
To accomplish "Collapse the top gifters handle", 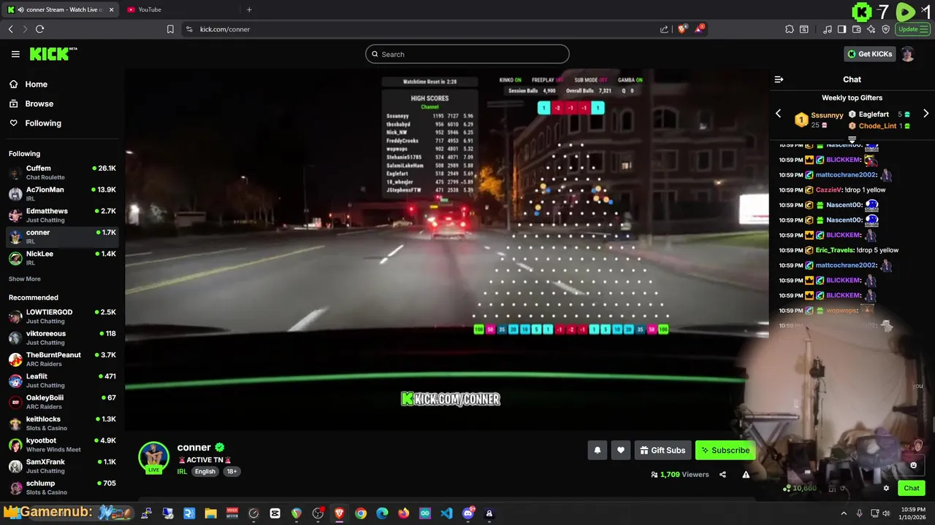I will coord(852,139).
